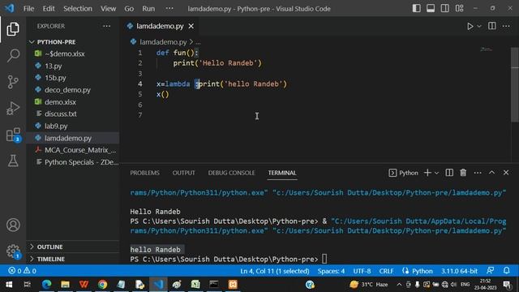Toggle Secondary Side Bar layout icon

tap(445, 8)
